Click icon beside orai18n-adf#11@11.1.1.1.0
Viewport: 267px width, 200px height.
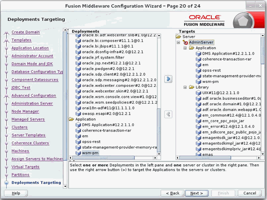point(78,108)
